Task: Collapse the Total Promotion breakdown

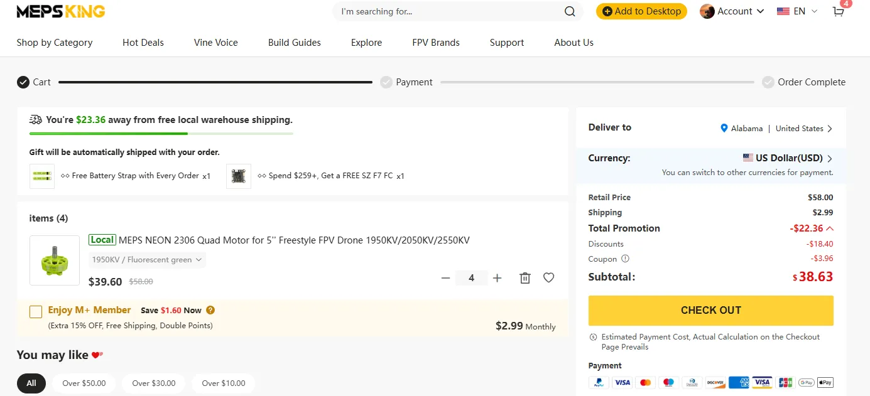Action: [x=830, y=228]
